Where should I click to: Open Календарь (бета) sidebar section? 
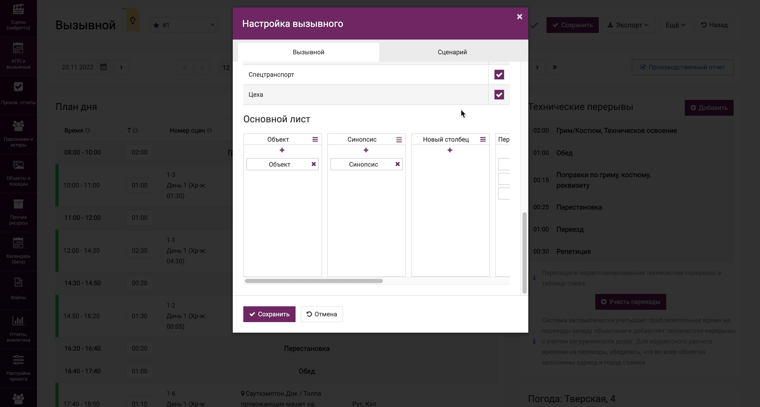[x=18, y=251]
